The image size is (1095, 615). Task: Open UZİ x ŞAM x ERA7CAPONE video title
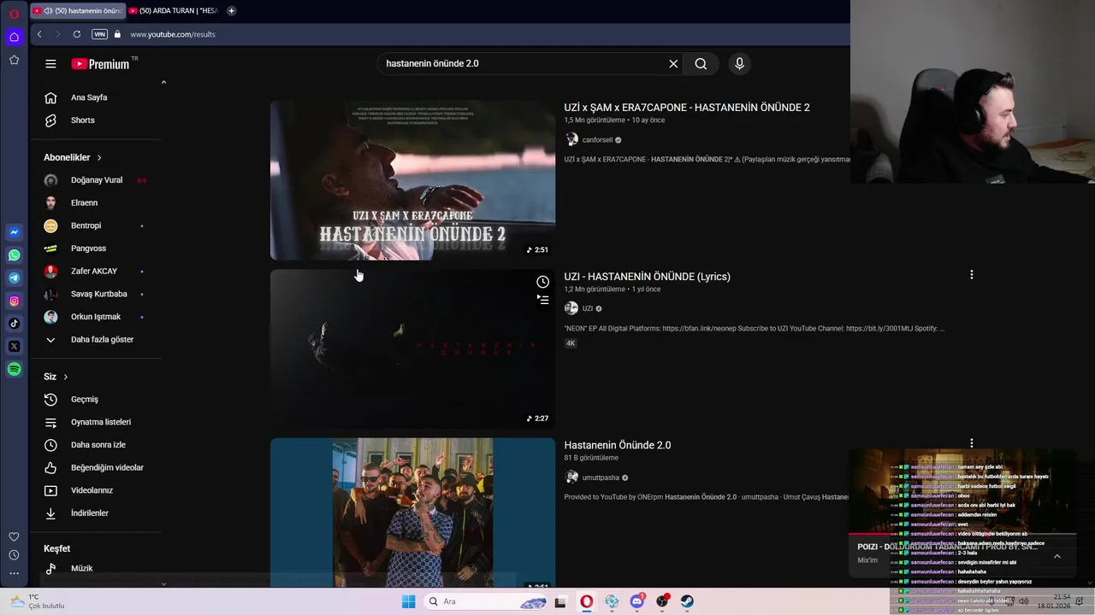(x=687, y=108)
